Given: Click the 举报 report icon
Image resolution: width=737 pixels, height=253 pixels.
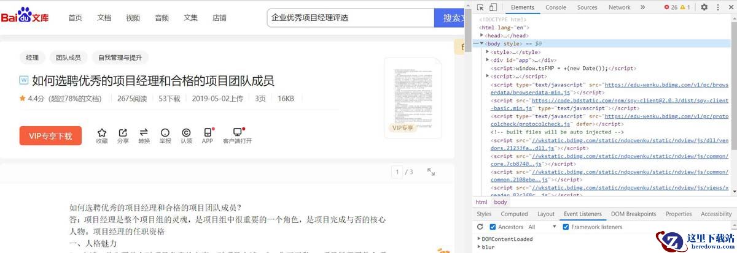Looking at the screenshot, I should tap(165, 132).
